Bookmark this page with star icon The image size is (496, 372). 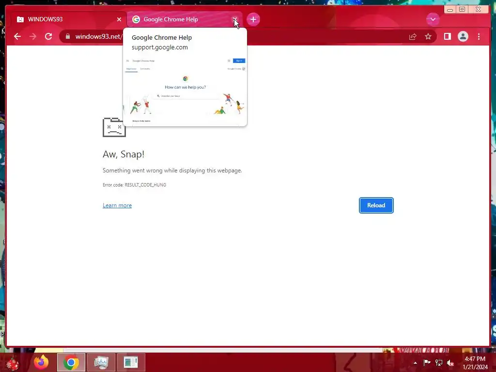(428, 37)
